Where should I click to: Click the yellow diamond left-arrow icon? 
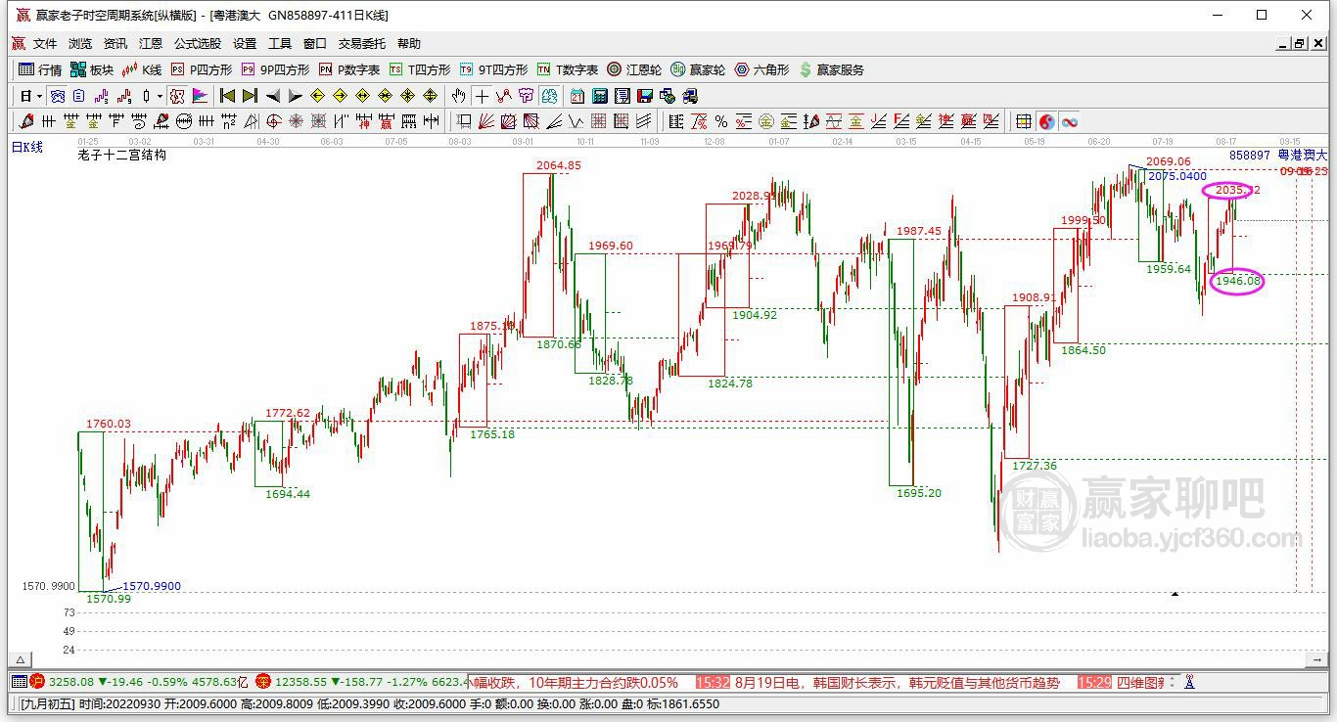point(318,96)
